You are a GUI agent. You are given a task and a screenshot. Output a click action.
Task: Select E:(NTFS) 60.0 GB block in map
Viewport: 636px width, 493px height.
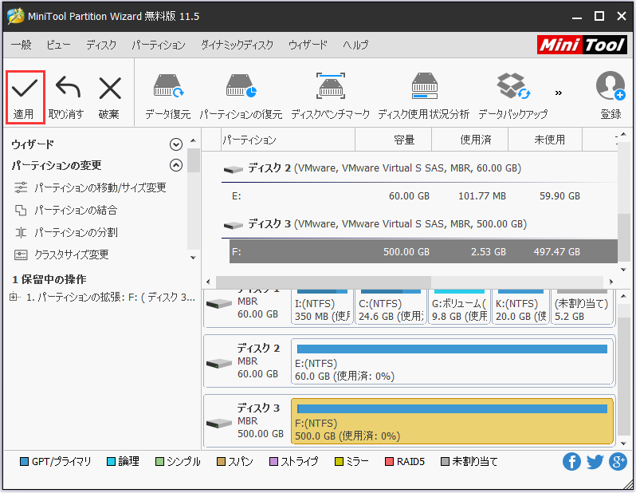click(452, 361)
